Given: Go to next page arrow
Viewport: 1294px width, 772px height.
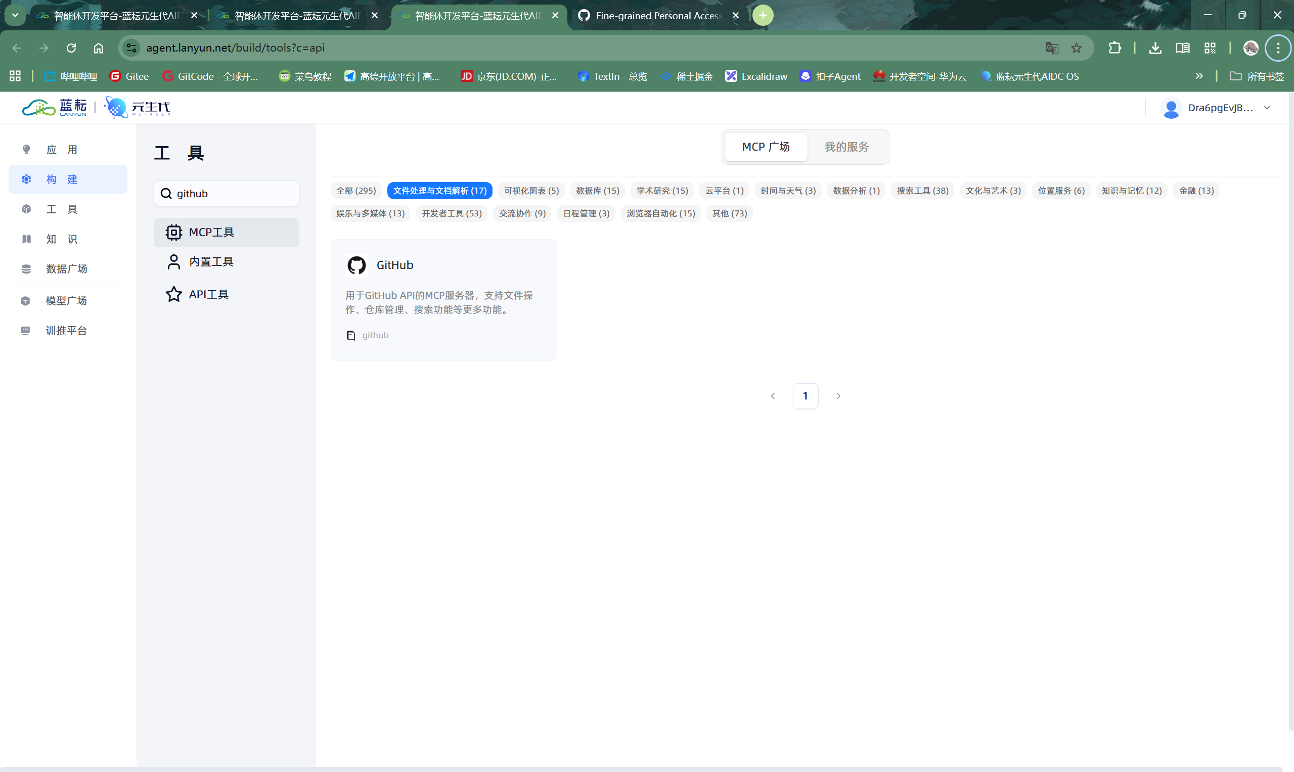Looking at the screenshot, I should click(838, 396).
